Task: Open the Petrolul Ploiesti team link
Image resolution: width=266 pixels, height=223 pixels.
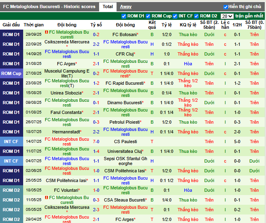Action: point(125,122)
